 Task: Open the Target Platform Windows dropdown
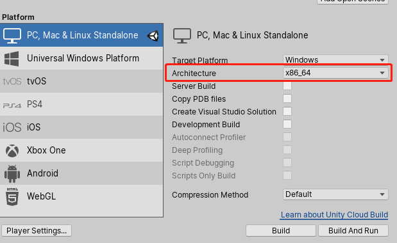pyautogui.click(x=335, y=59)
